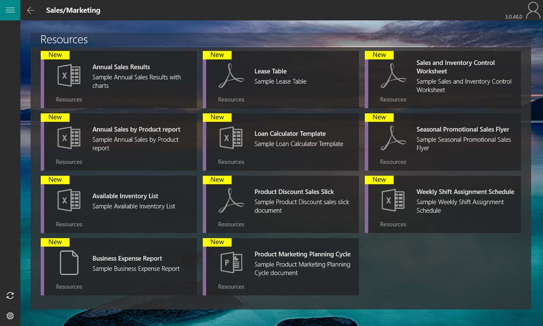Click 'Sample Sales and Inventory Control Worksheet' description
Image resolution: width=543 pixels, height=326 pixels.
coord(464,85)
